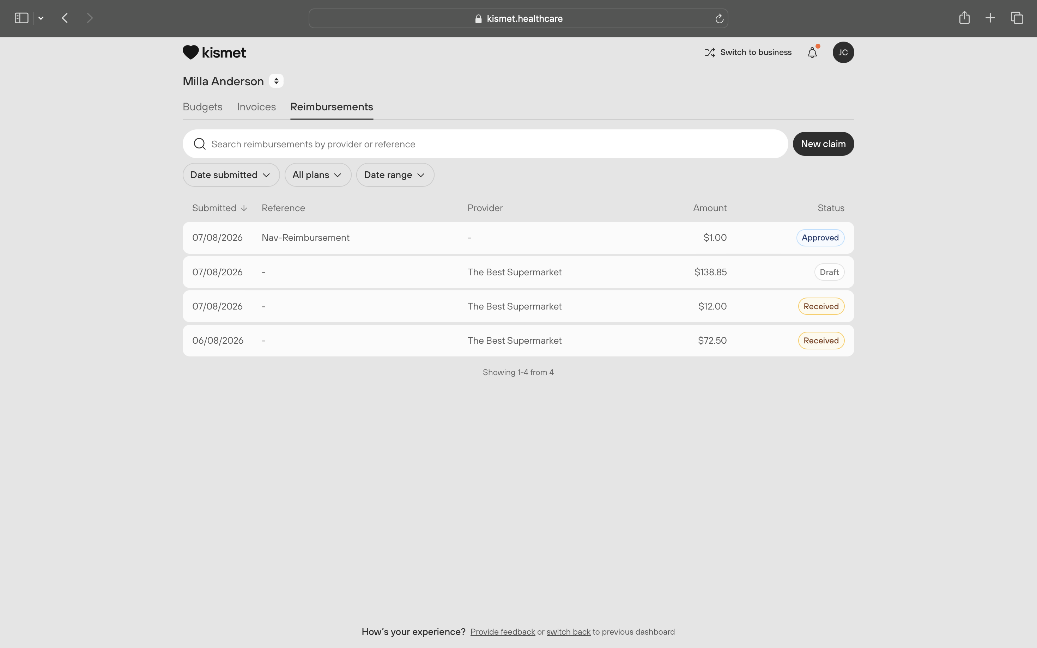Viewport: 1037px width, 648px height.
Task: Go back using the browser back arrow
Action: (x=65, y=18)
